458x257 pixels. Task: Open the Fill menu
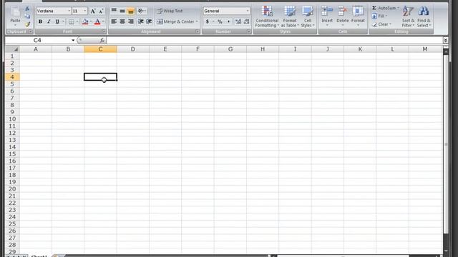tap(379, 16)
